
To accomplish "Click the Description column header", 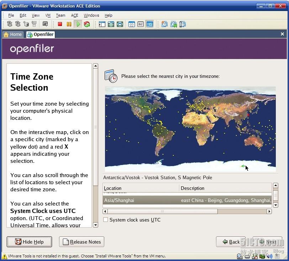I will coord(225,188).
